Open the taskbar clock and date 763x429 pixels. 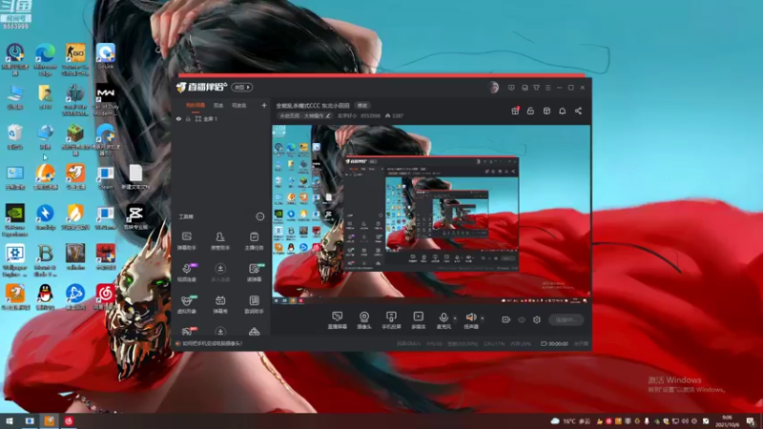(727, 421)
